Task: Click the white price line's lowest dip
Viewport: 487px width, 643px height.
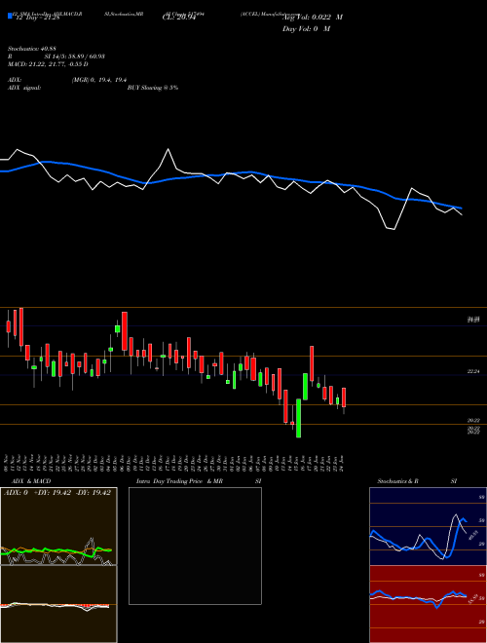Action: pos(393,229)
